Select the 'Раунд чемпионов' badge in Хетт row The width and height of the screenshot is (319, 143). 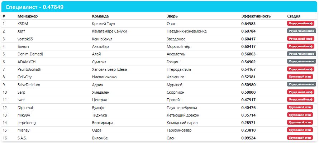[x=301, y=31]
